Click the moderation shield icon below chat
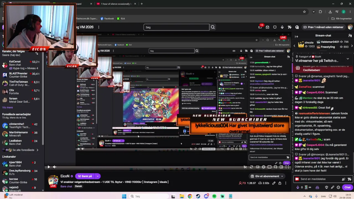The image size is (354, 199). click(327, 187)
